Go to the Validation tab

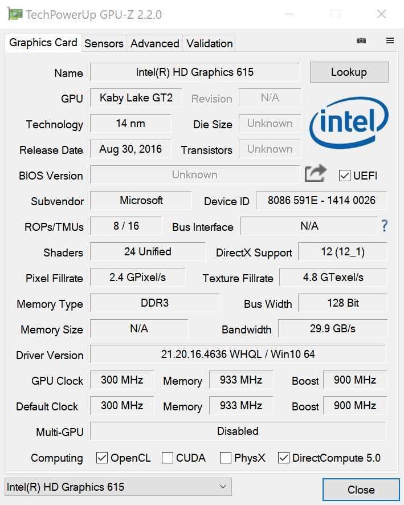(209, 43)
